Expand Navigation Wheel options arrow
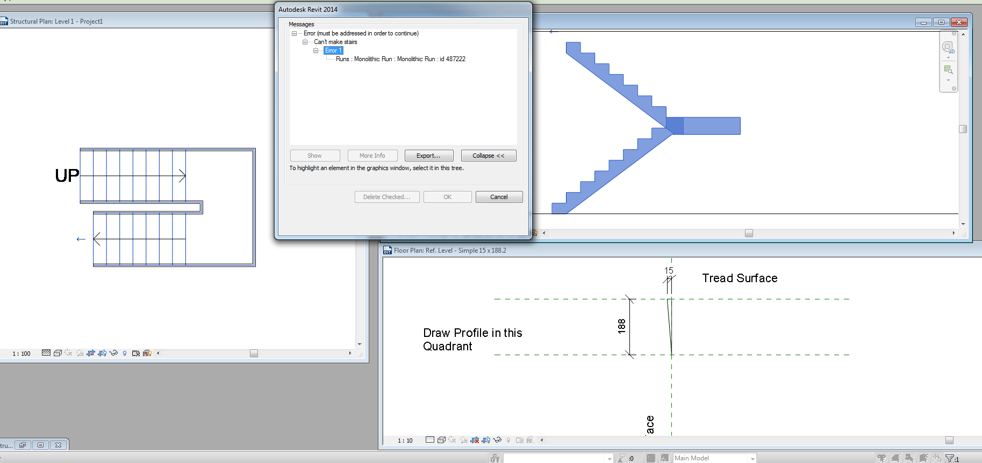This screenshot has height=463, width=982. (x=948, y=58)
